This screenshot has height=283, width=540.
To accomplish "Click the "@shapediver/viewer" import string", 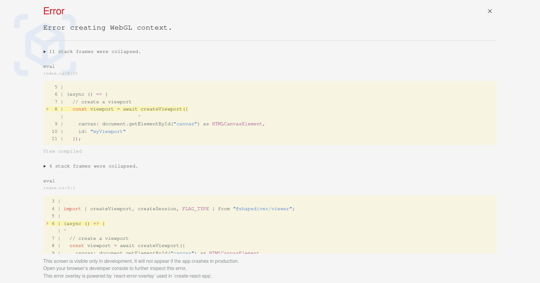I will [x=263, y=209].
